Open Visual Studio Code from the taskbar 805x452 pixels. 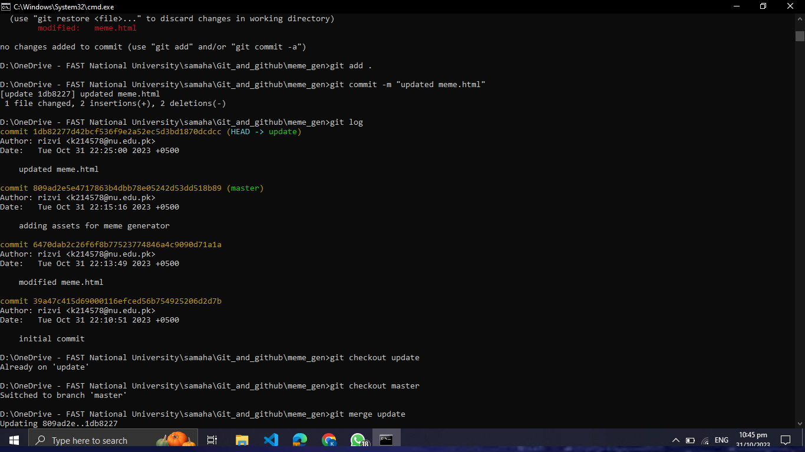coord(271,440)
